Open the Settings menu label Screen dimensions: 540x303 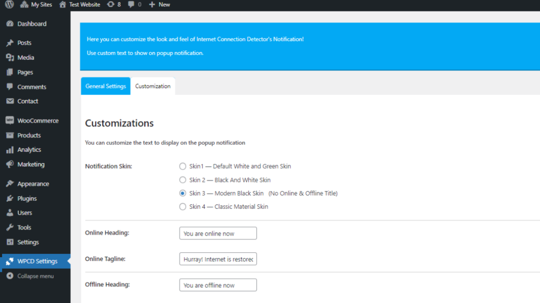[x=28, y=242]
